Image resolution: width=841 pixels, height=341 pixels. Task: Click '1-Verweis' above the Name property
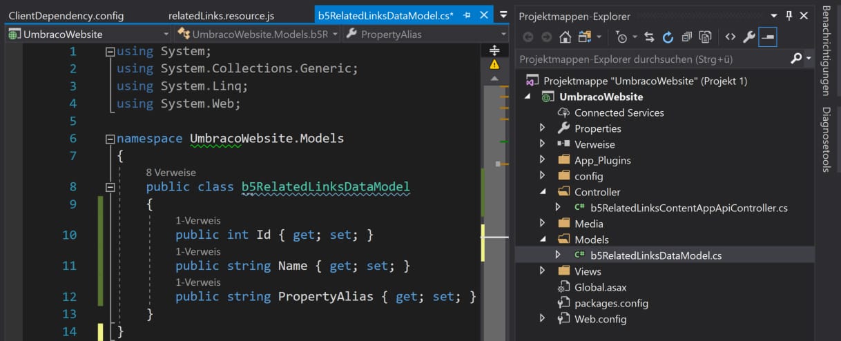[x=198, y=251]
